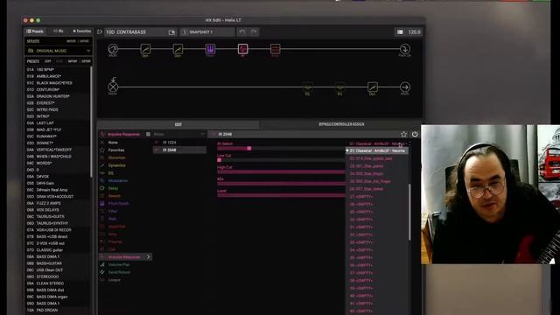Screen dimensions: 560x315
Task: Open the Mono/Stereo dropdown in model header
Action: [178, 134]
